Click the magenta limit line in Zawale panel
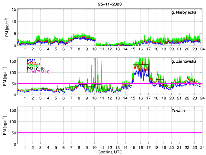Viewport: 206px width, 155px height. click(x=109, y=133)
